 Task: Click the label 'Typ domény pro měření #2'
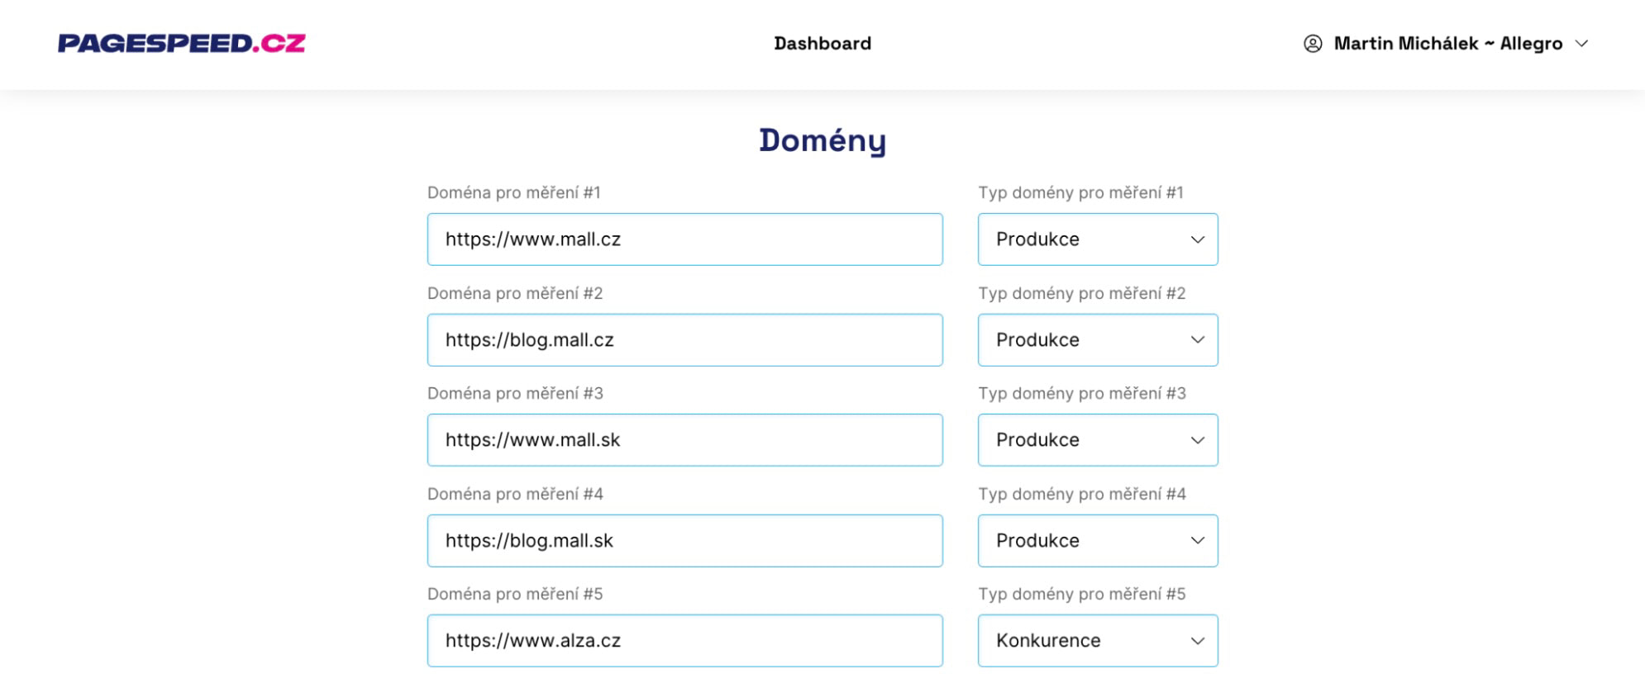[1082, 293]
